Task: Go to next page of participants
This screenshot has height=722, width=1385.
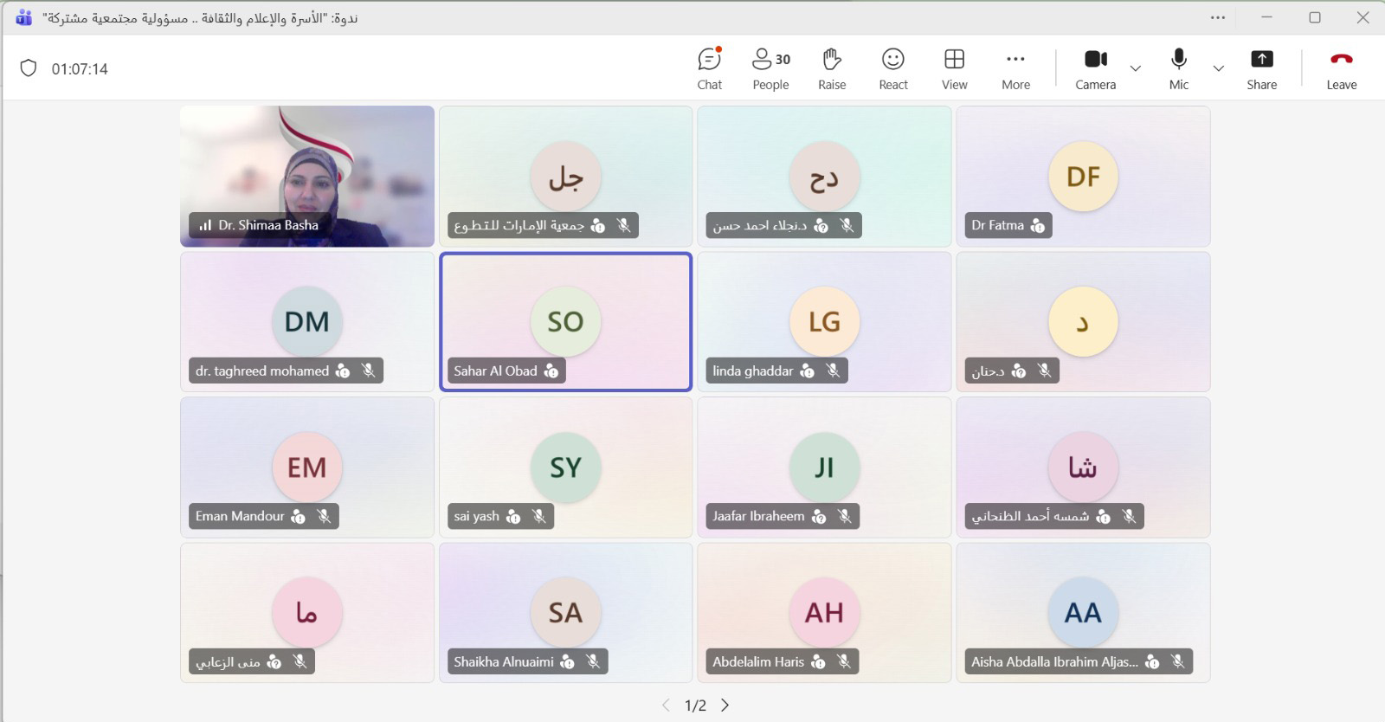Action: point(725,706)
